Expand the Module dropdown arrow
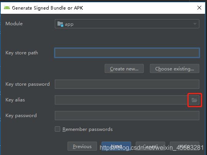This screenshot has height=155, width=207. tap(195, 24)
